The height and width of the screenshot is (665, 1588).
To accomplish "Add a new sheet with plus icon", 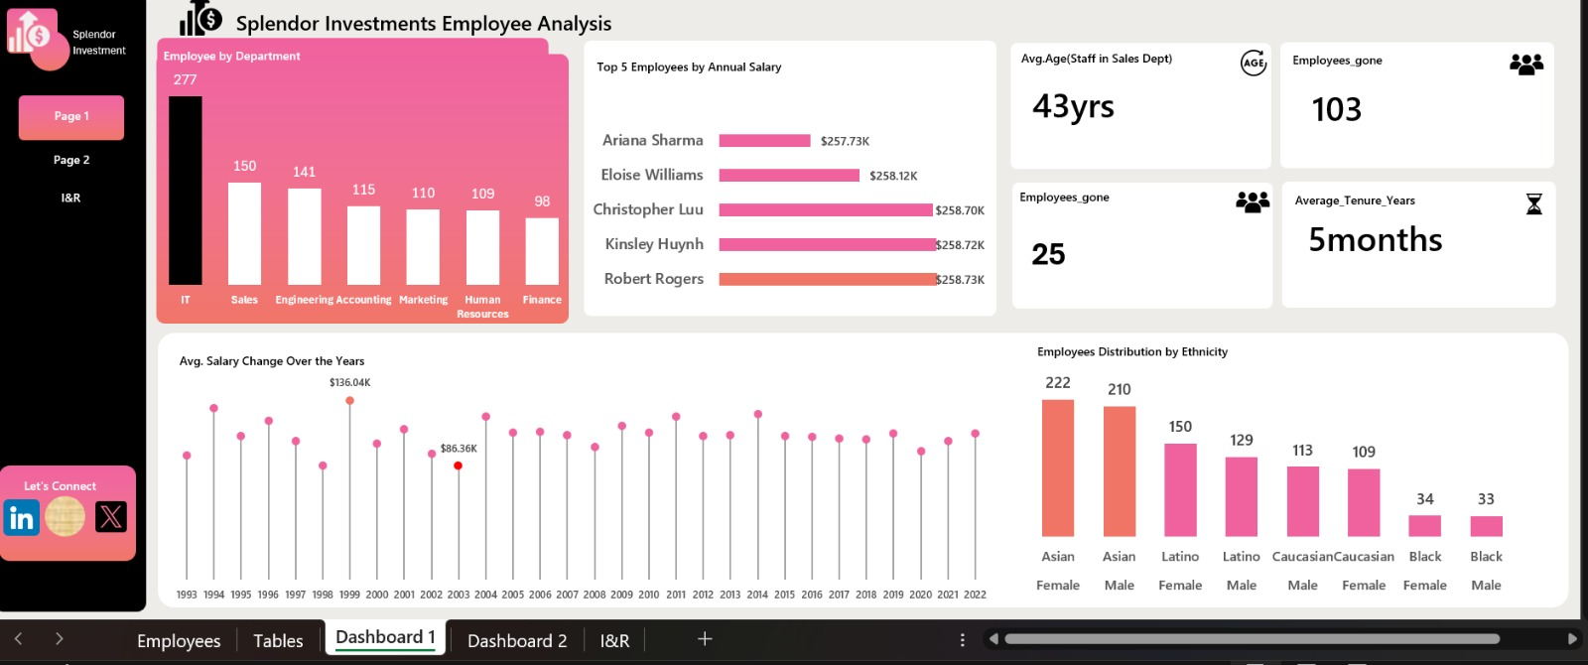I will 705,639.
